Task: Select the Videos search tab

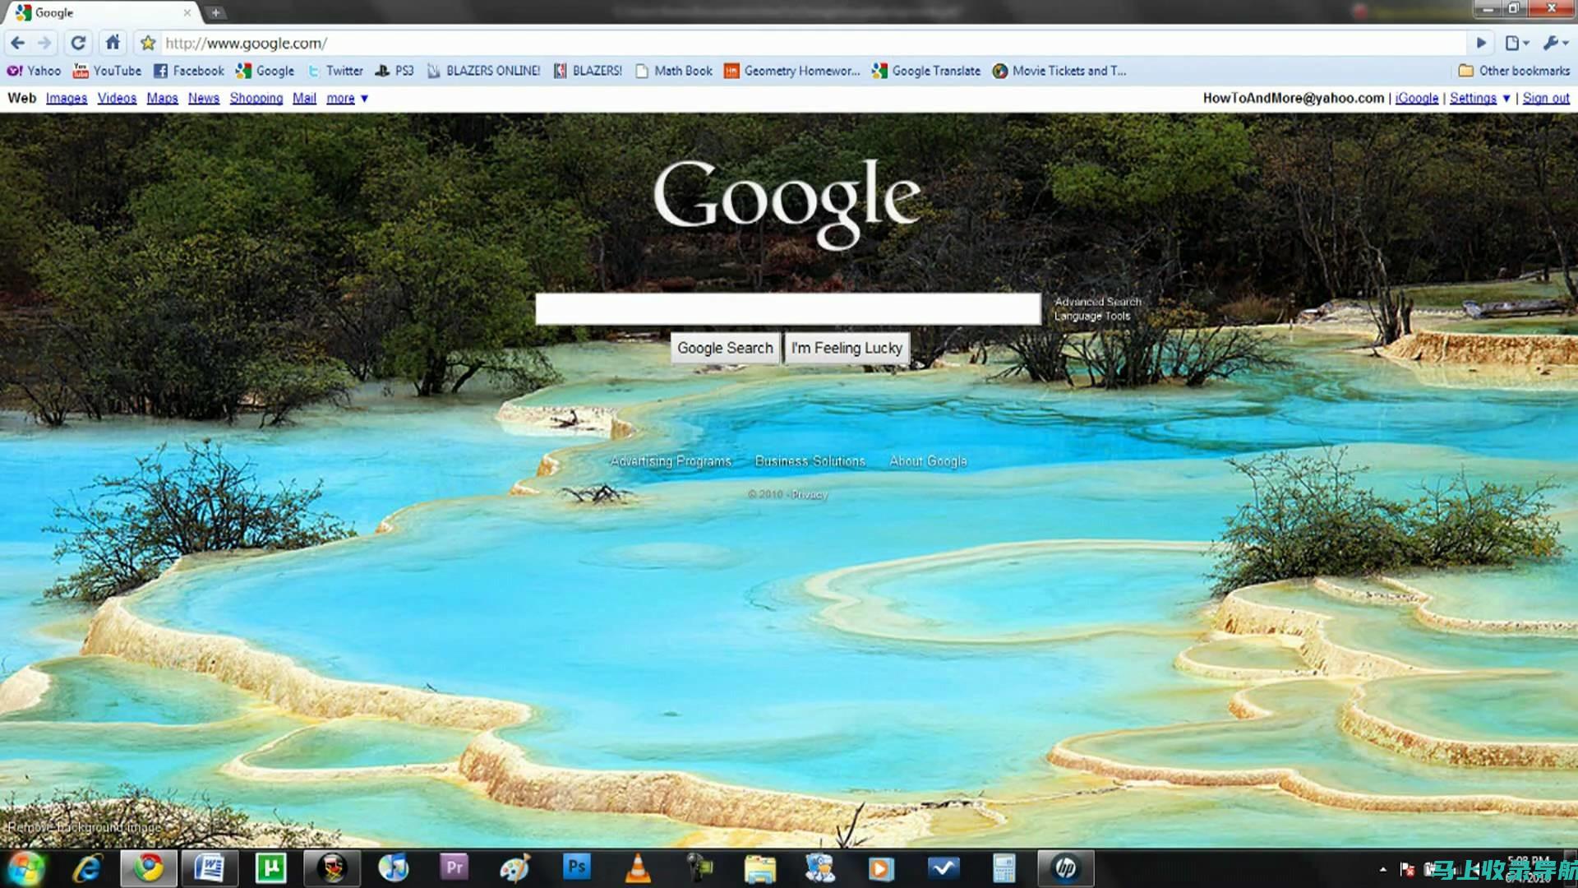Action: (116, 98)
